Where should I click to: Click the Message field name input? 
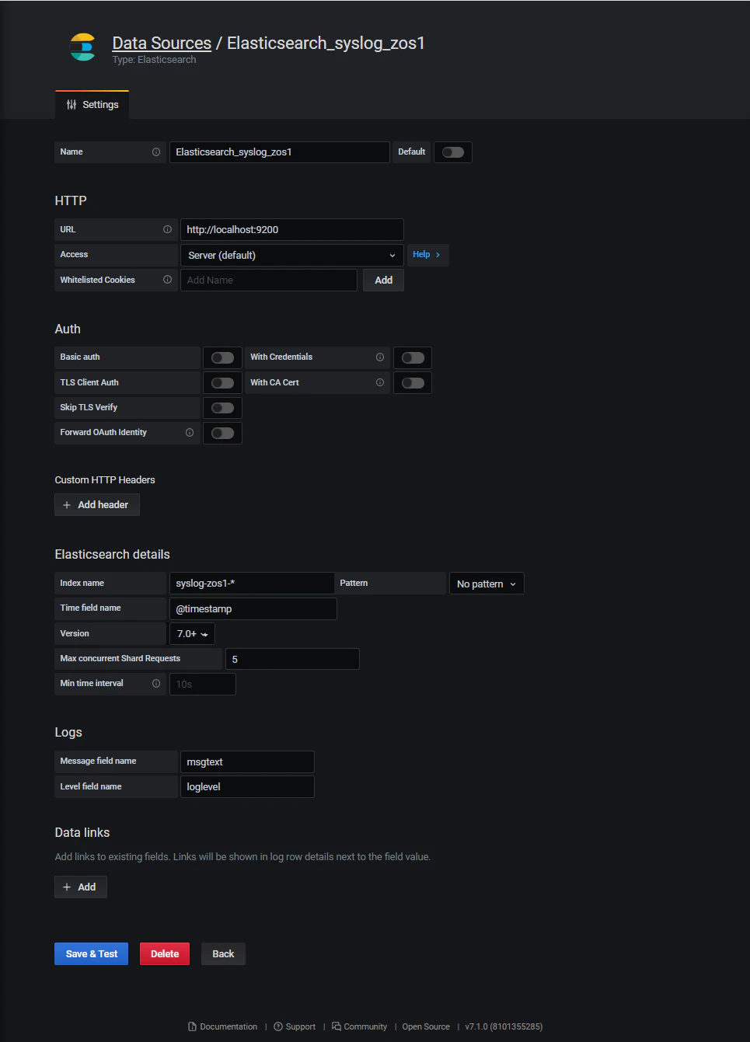247,762
